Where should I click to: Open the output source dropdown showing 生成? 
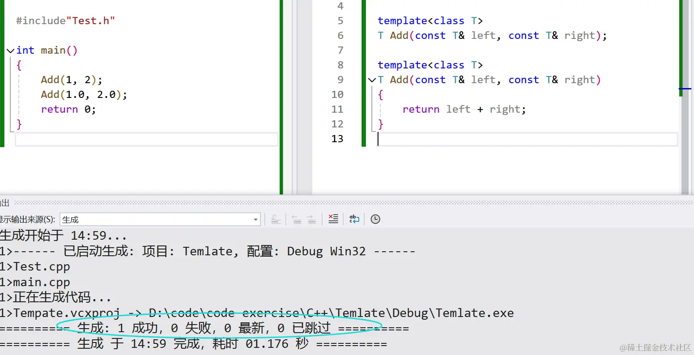255,219
